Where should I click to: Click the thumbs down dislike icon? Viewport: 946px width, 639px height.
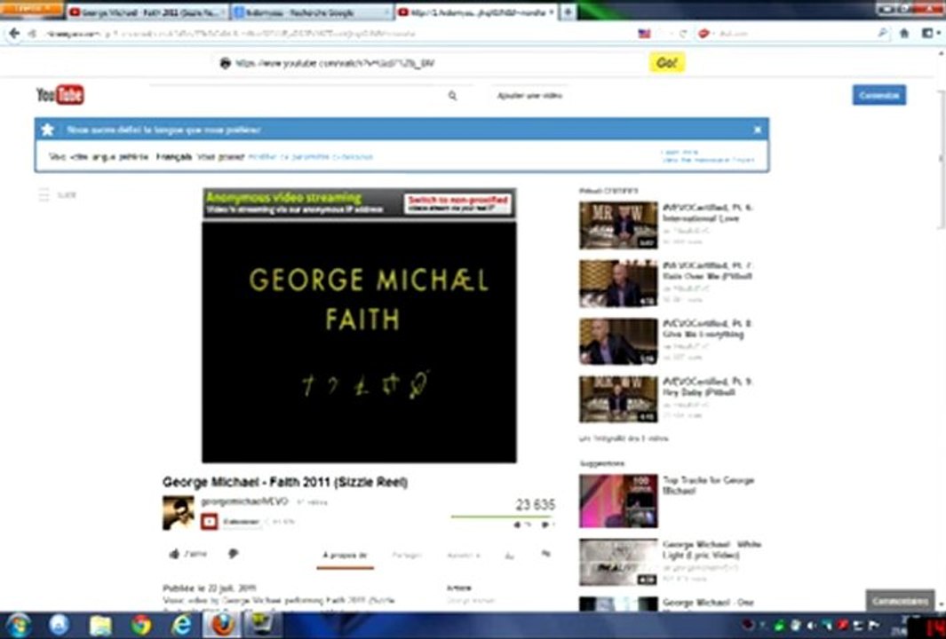(x=233, y=554)
